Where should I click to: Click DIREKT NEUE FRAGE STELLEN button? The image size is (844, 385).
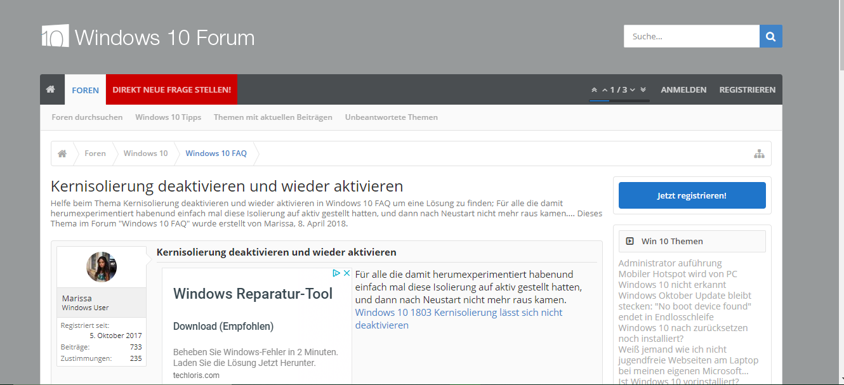pyautogui.click(x=171, y=90)
